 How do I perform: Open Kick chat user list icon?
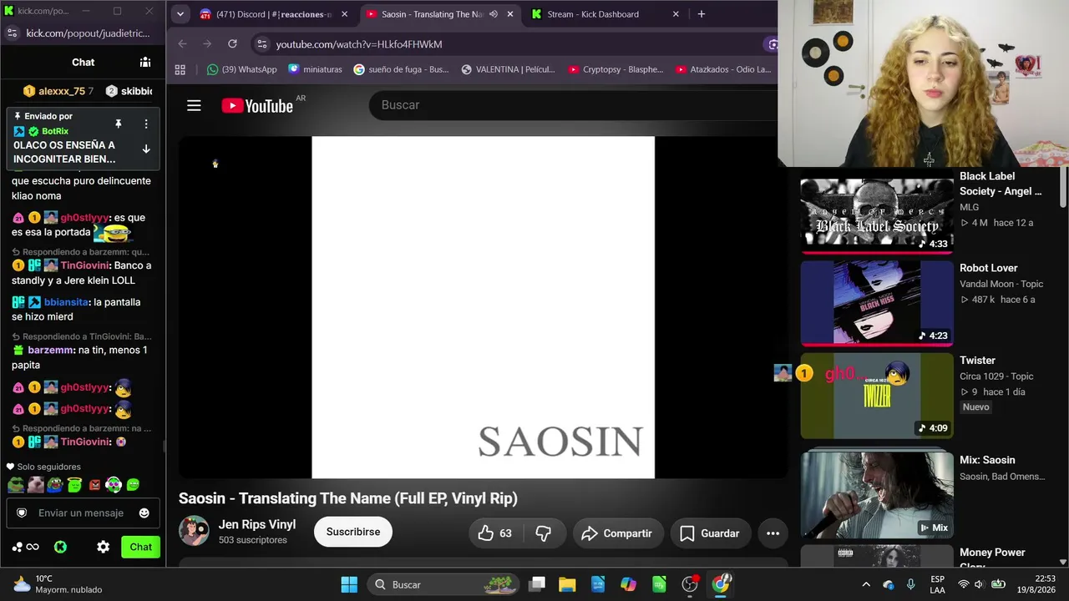click(145, 62)
